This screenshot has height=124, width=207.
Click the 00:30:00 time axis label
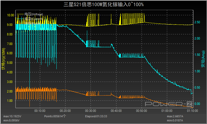tap(91, 111)
